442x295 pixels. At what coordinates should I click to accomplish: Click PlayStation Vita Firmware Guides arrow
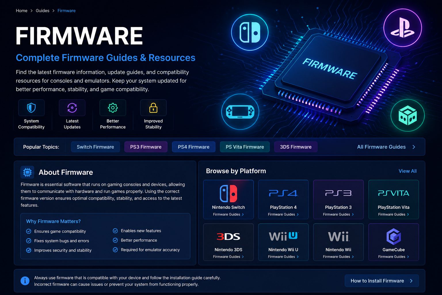point(408,214)
